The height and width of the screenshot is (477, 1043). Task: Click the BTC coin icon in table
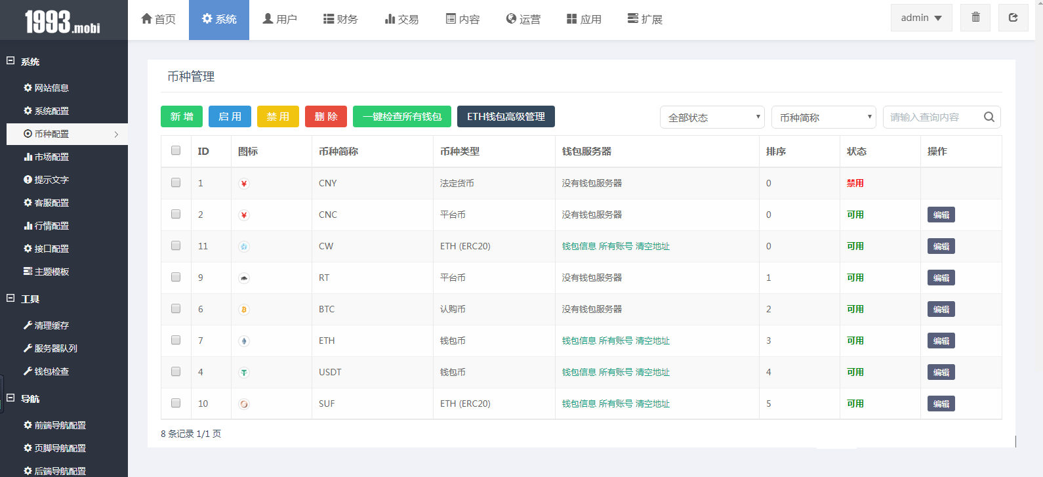click(x=244, y=310)
